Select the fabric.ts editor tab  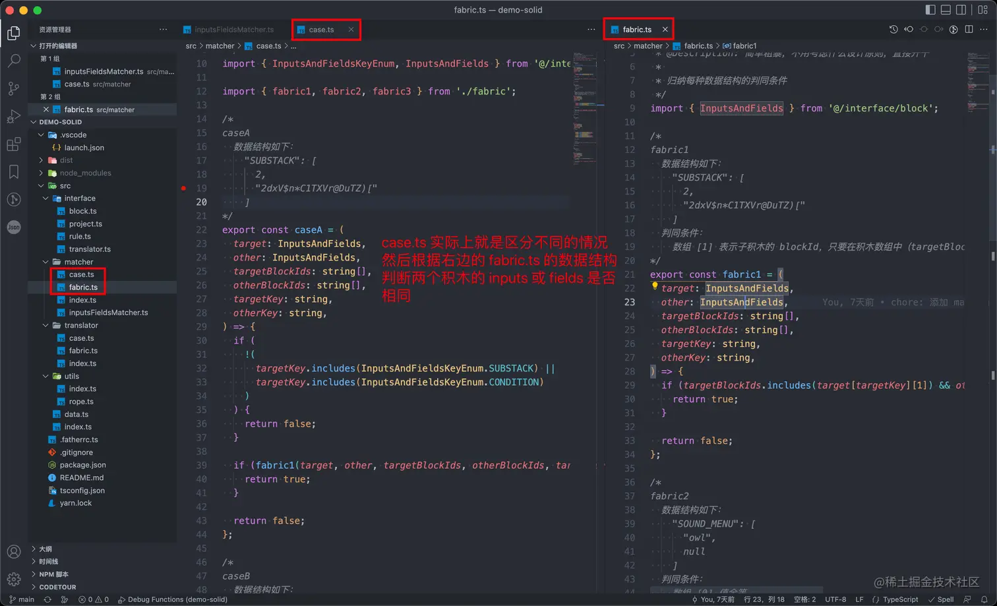[x=637, y=30]
